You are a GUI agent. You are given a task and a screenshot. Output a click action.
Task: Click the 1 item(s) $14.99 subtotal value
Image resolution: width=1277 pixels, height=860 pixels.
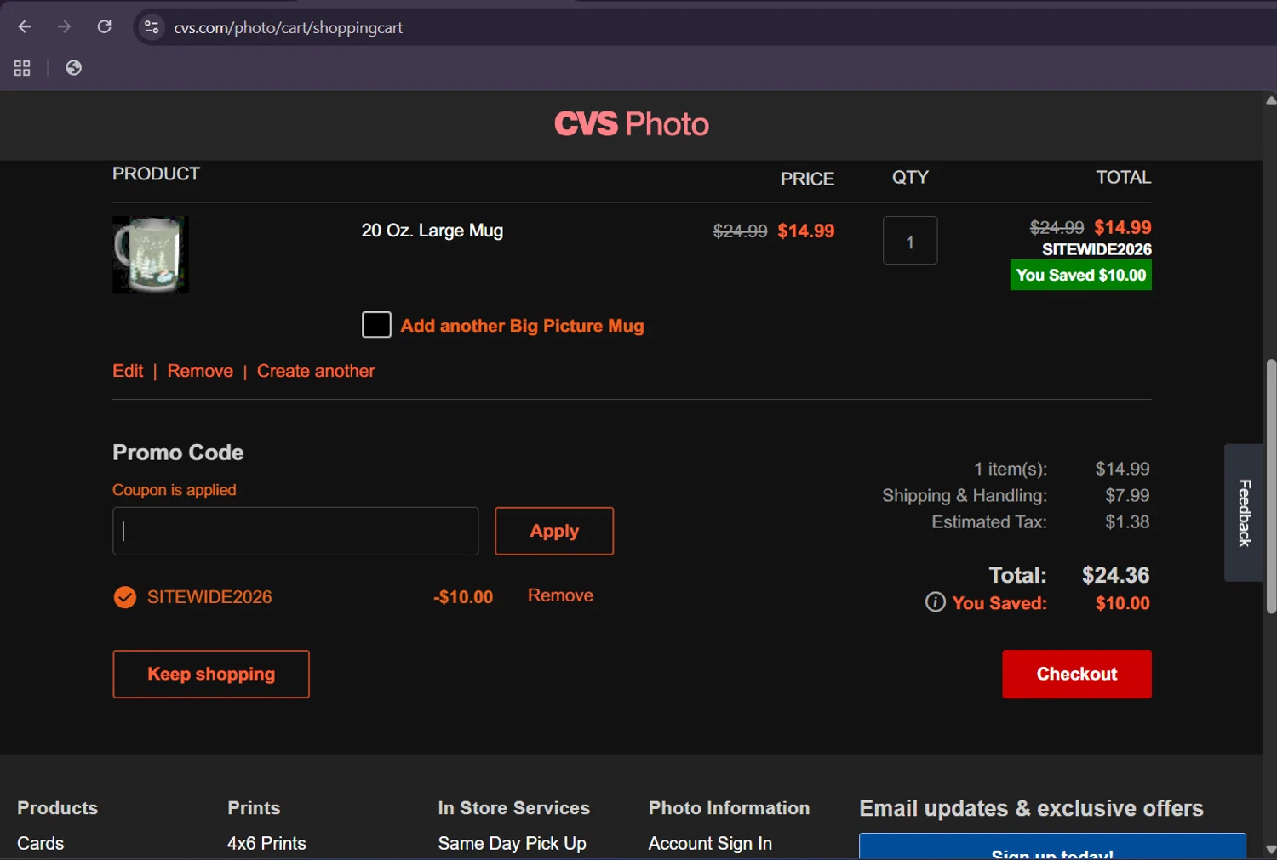[x=1122, y=469]
